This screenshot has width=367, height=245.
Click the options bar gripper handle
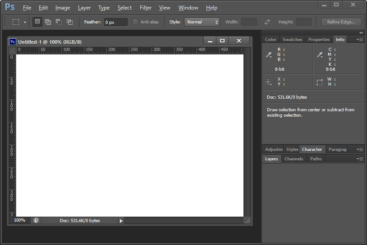tap(5, 22)
